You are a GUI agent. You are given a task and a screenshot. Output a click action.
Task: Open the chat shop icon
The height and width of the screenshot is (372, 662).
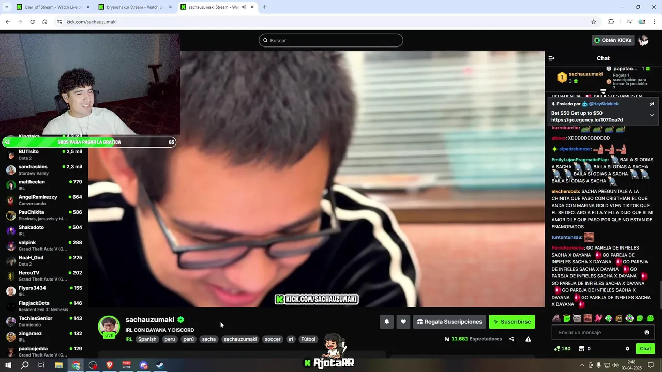click(581, 349)
